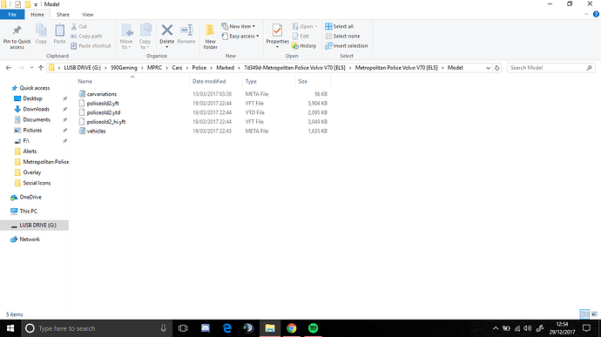The image size is (601, 337).
Task: Open Desktop in navigation pane
Action: pyautogui.click(x=32, y=98)
